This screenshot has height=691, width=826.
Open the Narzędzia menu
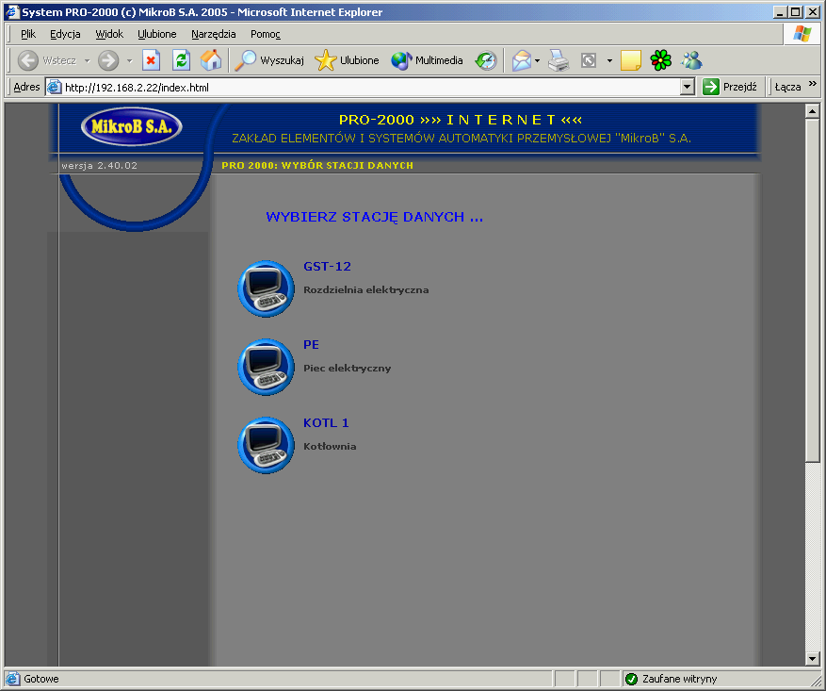pos(214,34)
